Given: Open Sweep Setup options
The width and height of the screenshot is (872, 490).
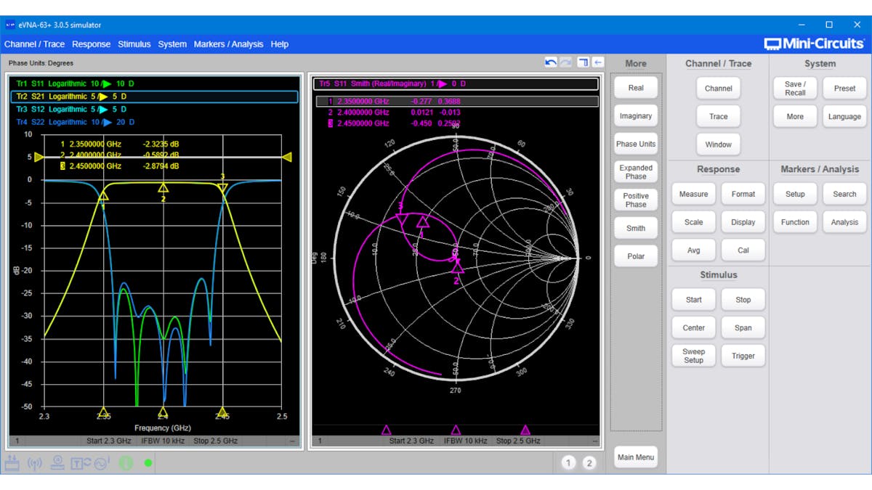Looking at the screenshot, I should [693, 355].
